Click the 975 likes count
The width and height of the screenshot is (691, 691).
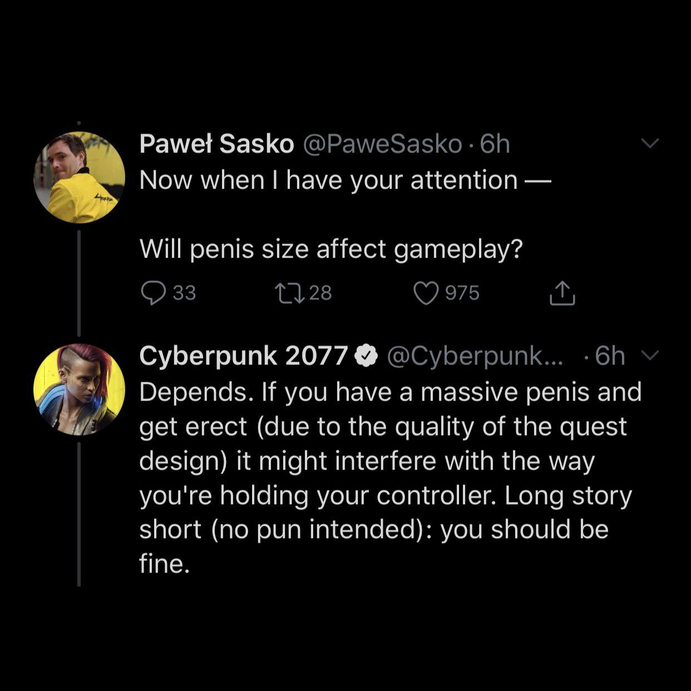(x=462, y=293)
